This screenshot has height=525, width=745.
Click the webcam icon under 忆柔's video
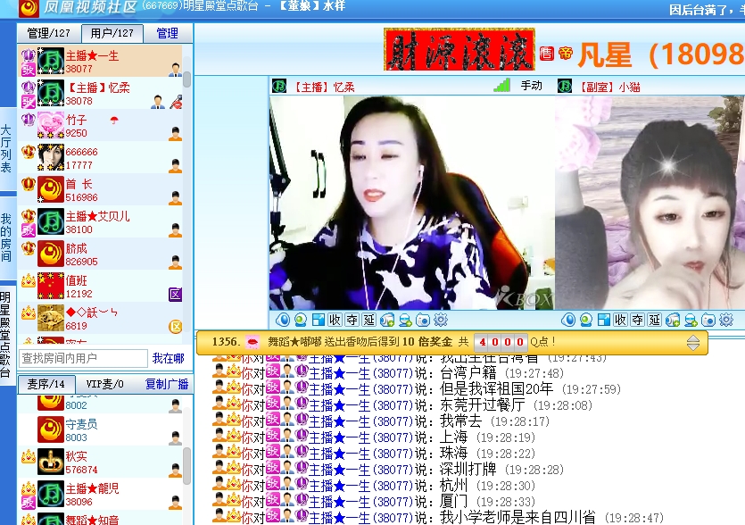click(301, 320)
